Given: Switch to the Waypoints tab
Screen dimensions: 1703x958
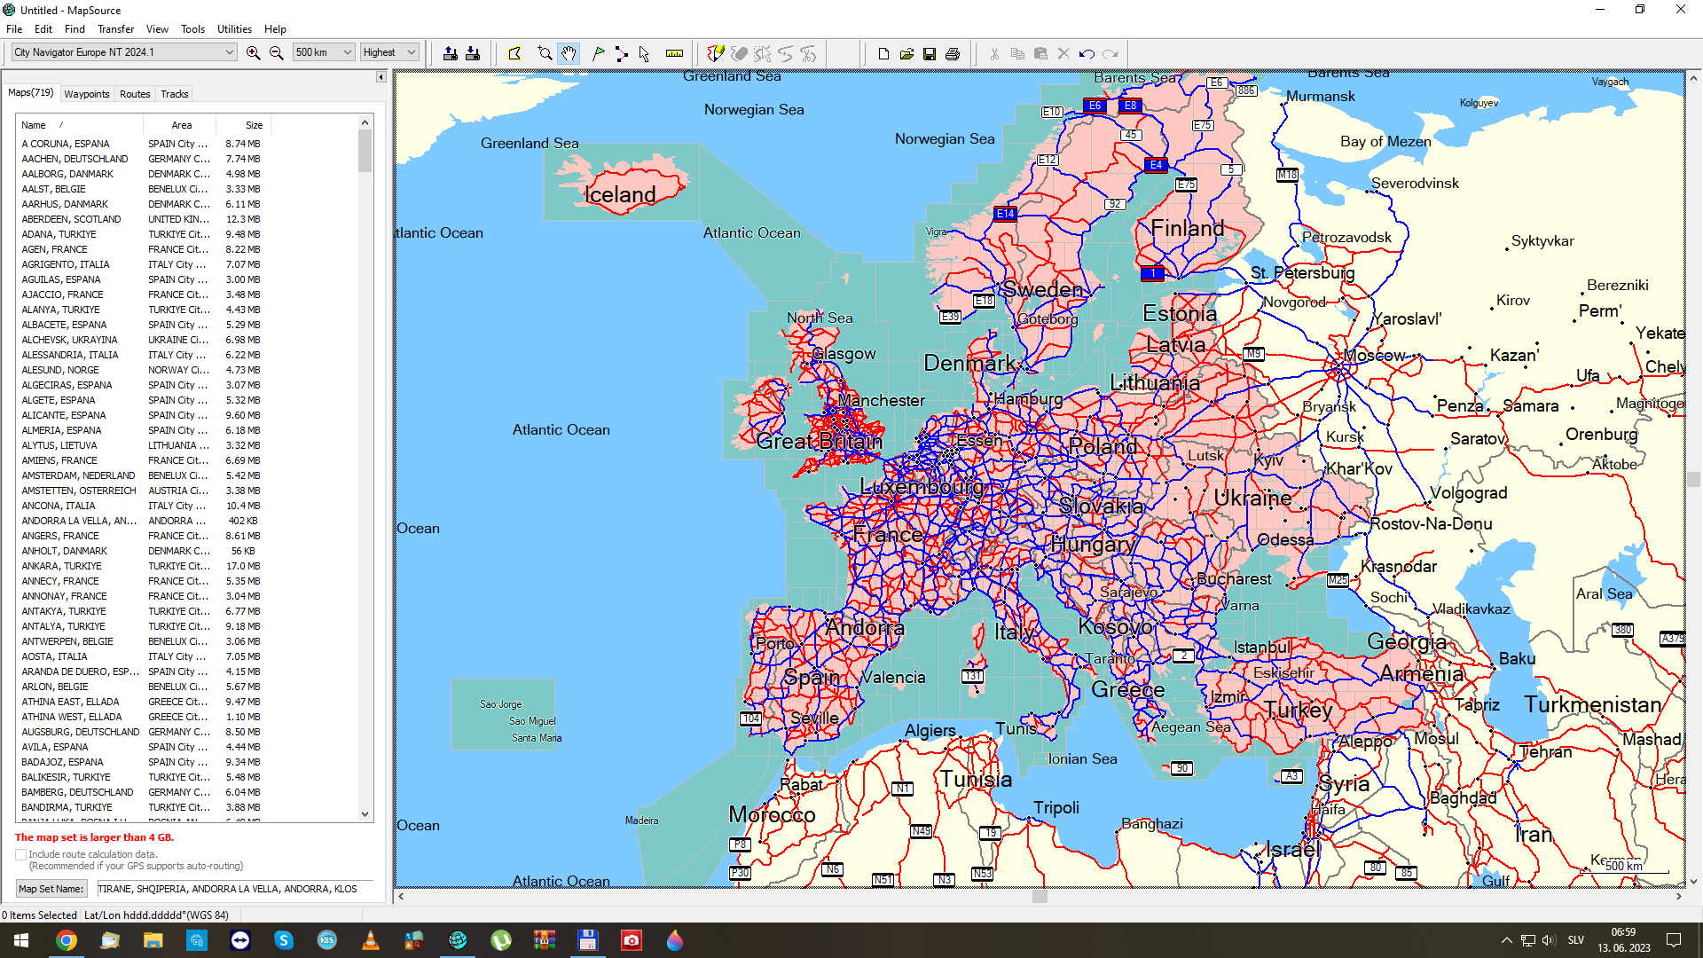Looking at the screenshot, I should [87, 94].
